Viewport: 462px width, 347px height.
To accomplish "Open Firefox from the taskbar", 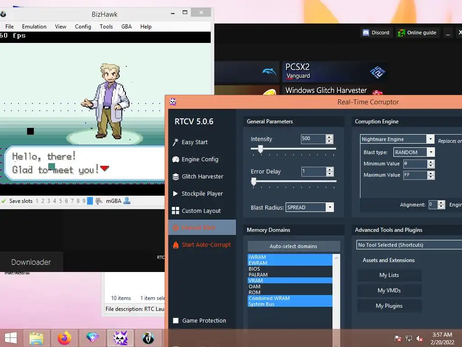I will coord(65,338).
